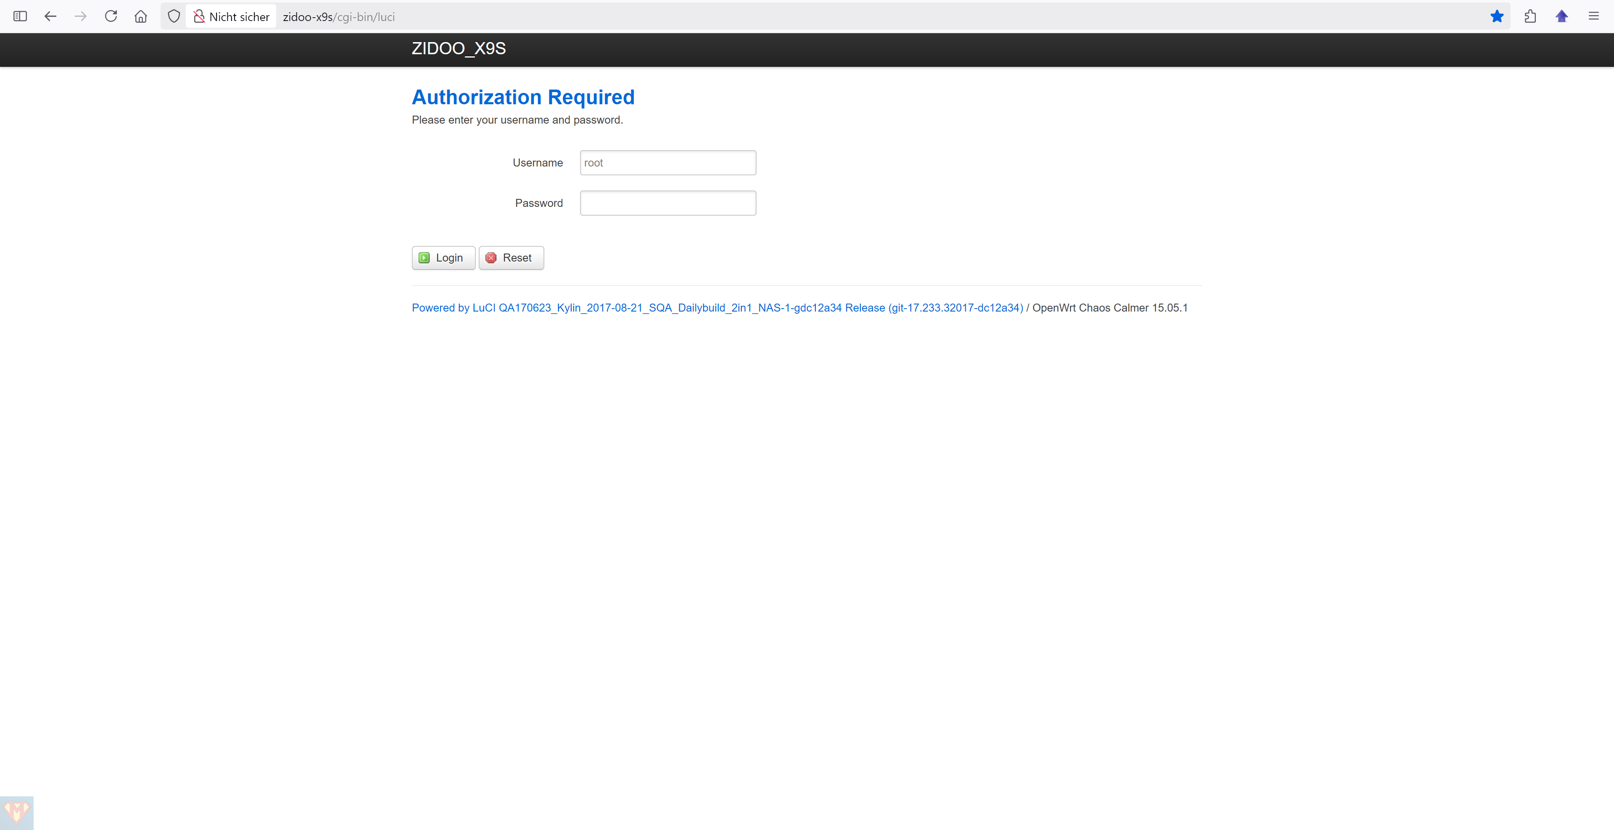
Task: Open the extensions puzzle menu
Action: pyautogui.click(x=1530, y=16)
